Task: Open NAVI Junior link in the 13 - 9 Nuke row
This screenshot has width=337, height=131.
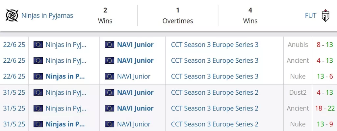Action: click(x=134, y=124)
